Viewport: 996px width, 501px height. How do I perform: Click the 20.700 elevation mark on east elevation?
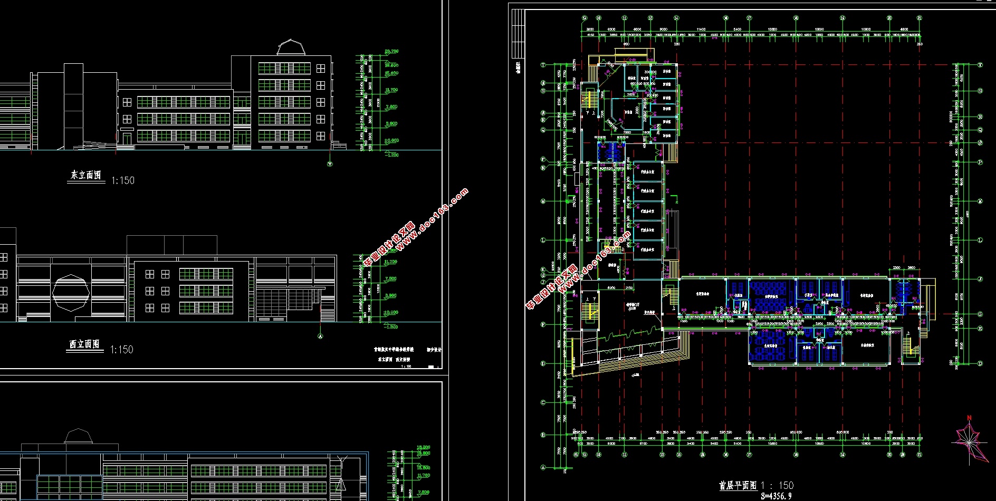(x=391, y=52)
